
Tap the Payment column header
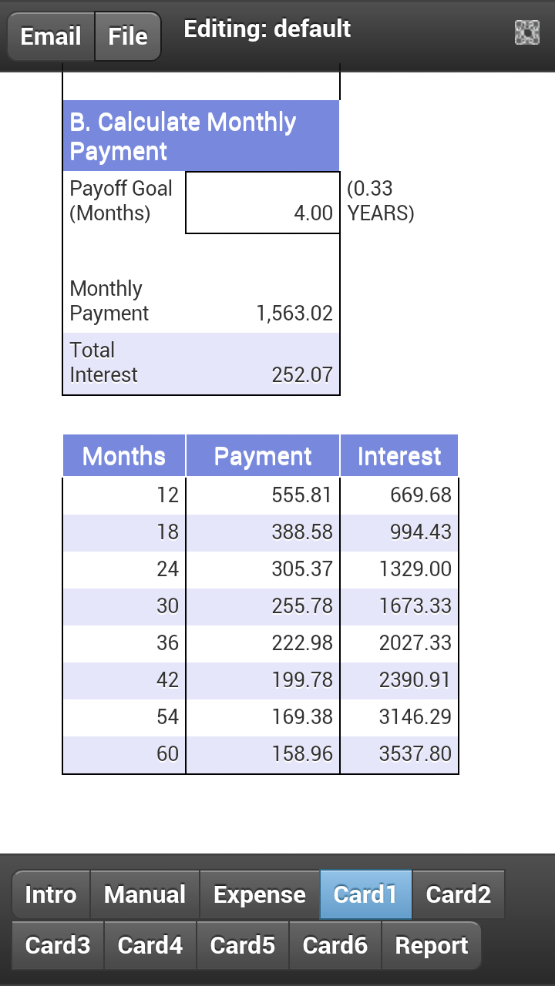(x=263, y=456)
